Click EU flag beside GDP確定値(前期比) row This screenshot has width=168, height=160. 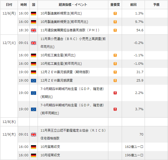tap(34, 93)
